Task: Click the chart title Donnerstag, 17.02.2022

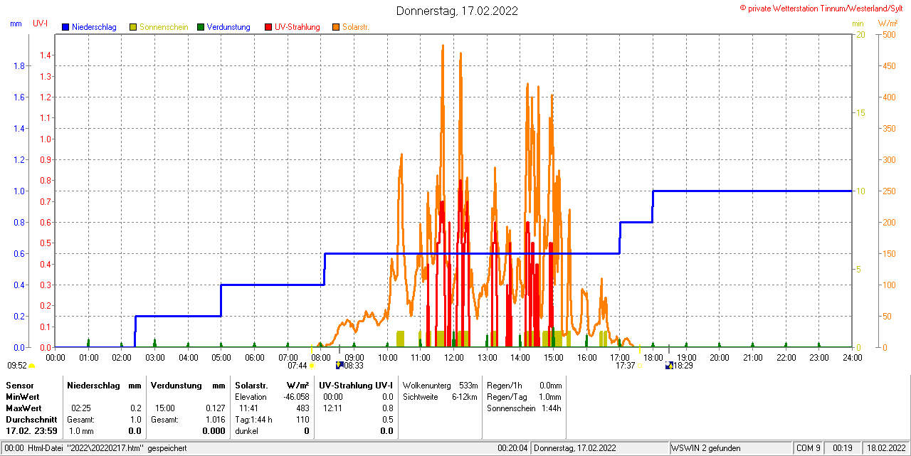Action: pos(457,11)
